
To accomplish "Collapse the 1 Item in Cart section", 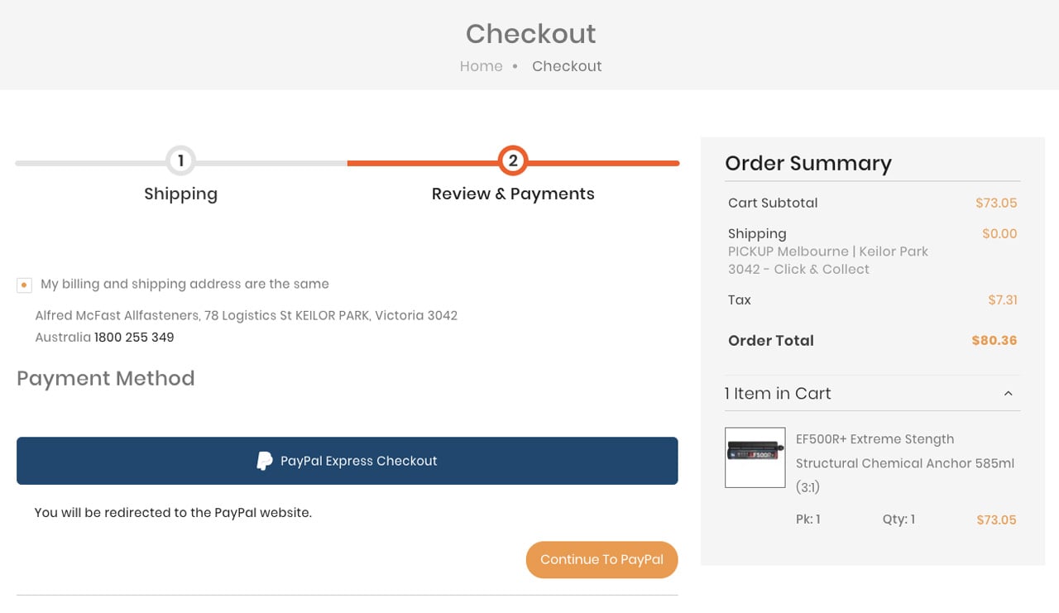I will point(872,394).
